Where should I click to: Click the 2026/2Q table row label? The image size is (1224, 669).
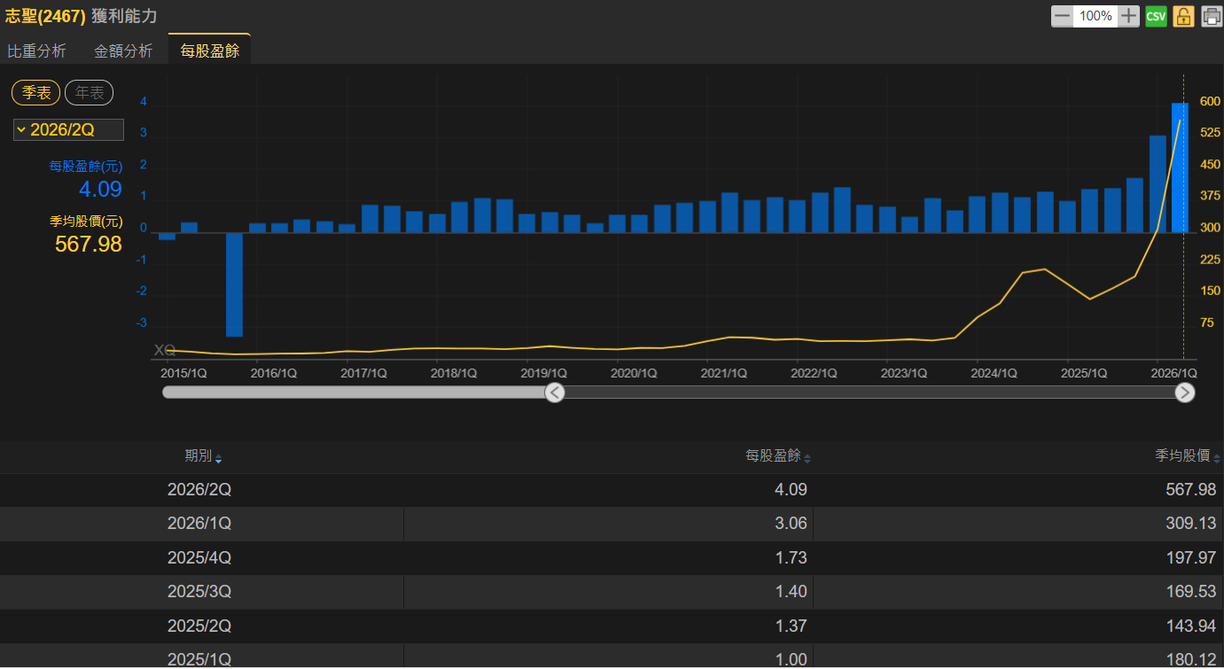pyautogui.click(x=199, y=489)
